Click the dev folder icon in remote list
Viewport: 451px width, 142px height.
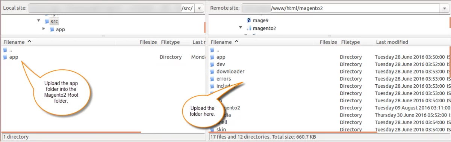212,64
